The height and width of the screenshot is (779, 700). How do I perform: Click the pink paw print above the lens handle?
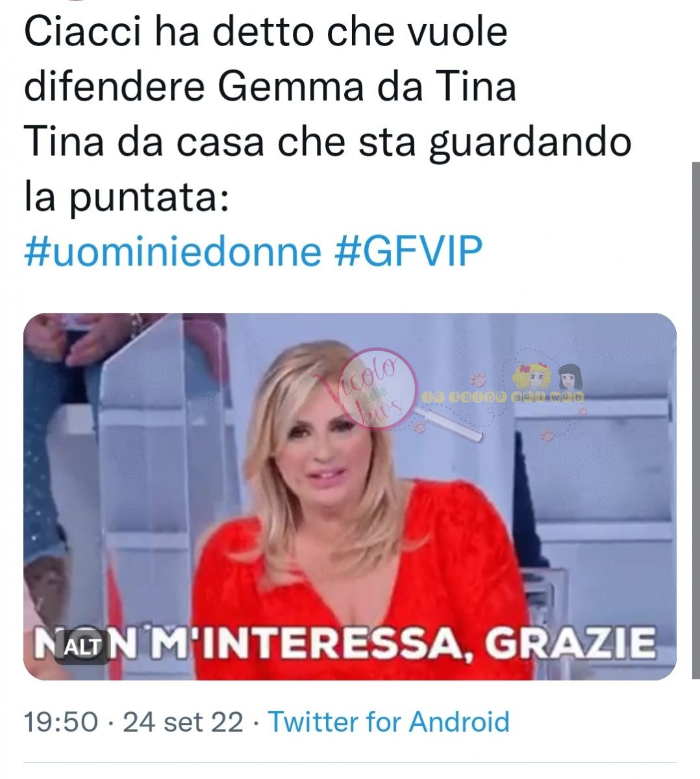(x=477, y=377)
